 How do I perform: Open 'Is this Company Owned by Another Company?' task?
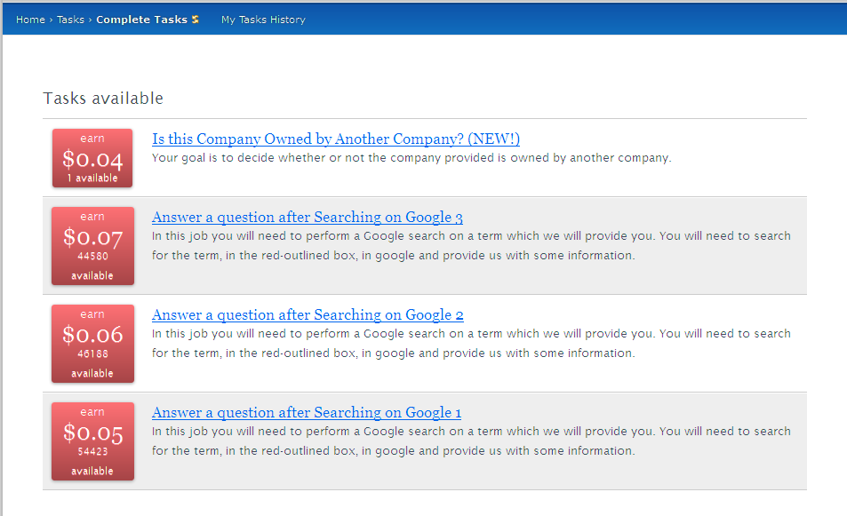click(336, 139)
